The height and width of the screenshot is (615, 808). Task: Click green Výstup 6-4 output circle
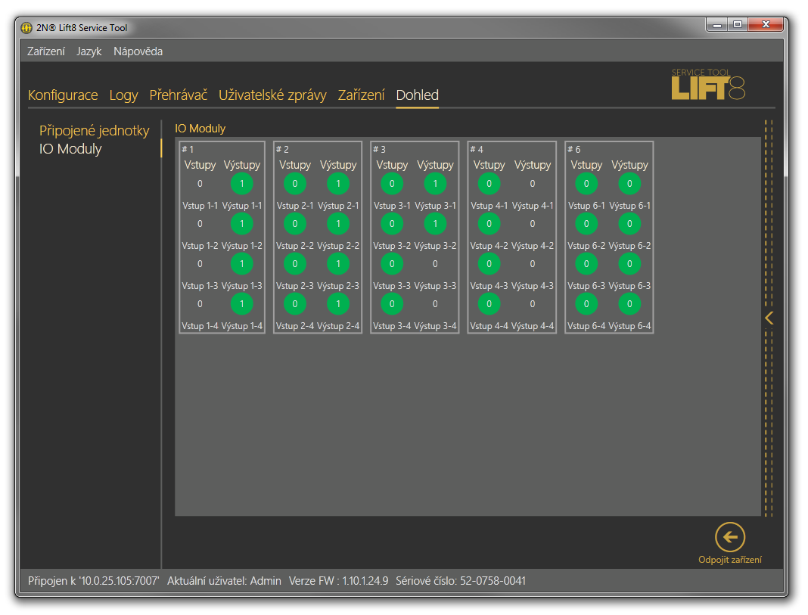[629, 304]
